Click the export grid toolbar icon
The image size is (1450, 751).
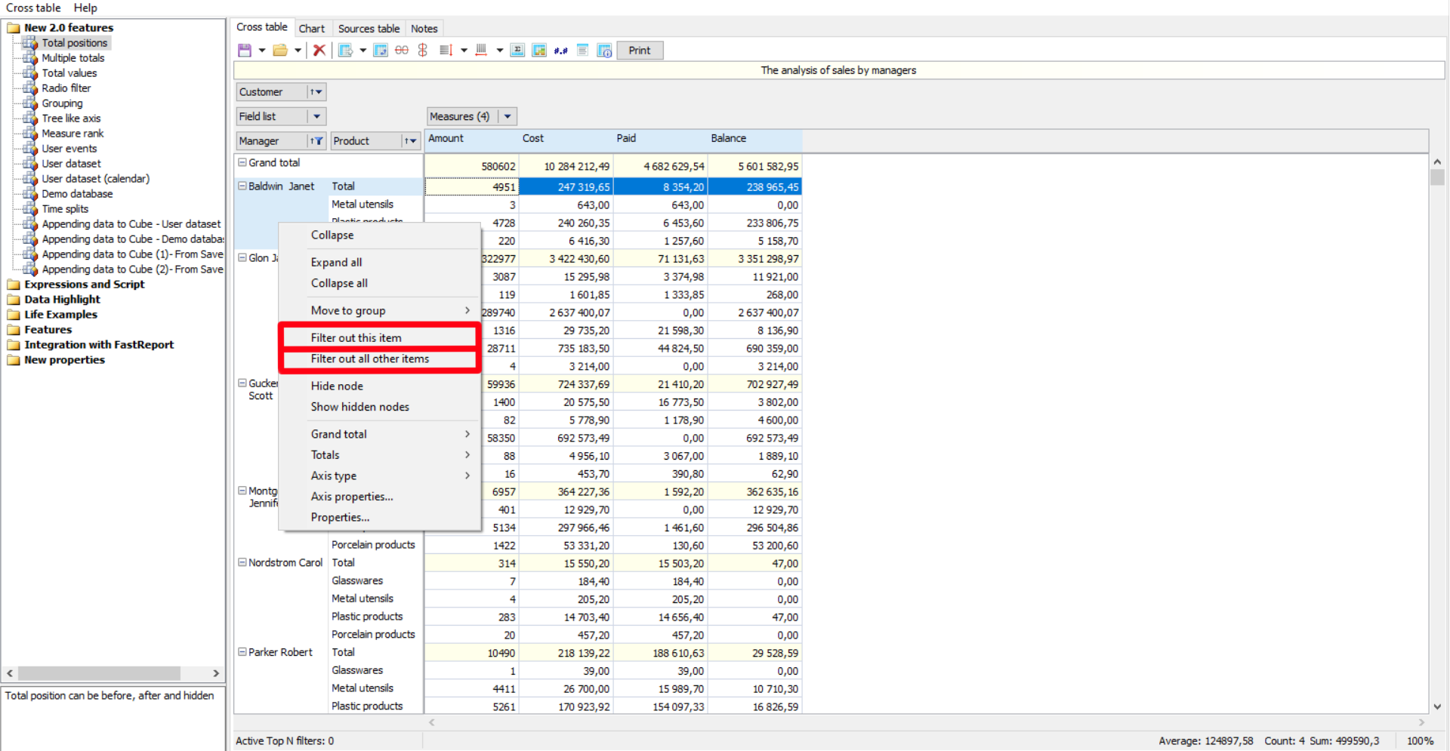(x=346, y=51)
